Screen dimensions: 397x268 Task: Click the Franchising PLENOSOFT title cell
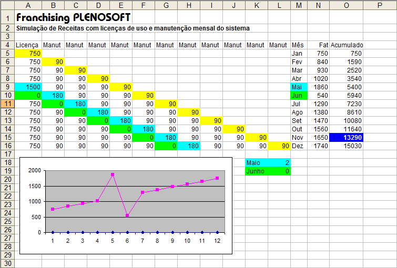tap(73, 17)
